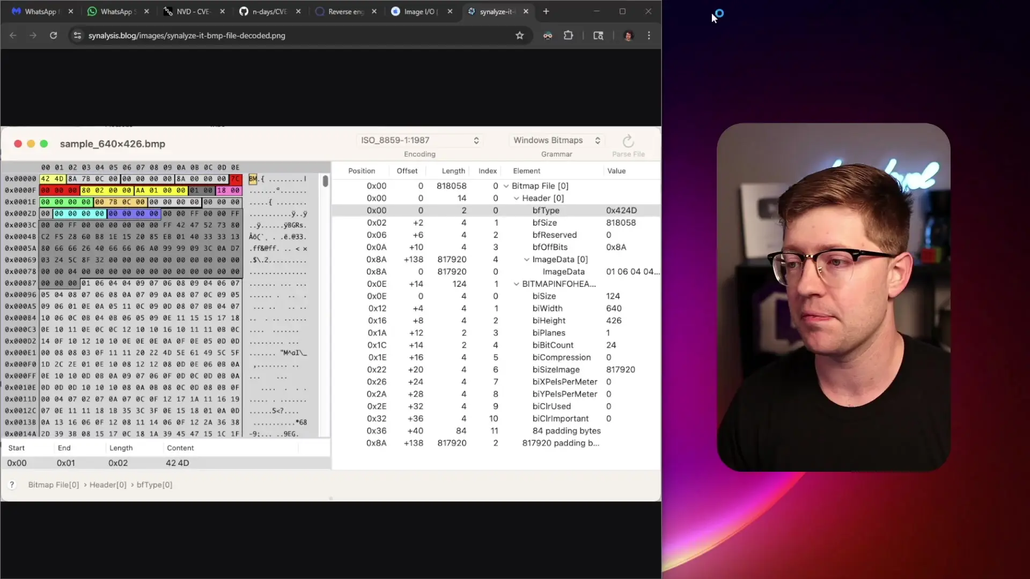Collapse the ImageData [0] node
Image resolution: width=1030 pixels, height=579 pixels.
tap(527, 259)
